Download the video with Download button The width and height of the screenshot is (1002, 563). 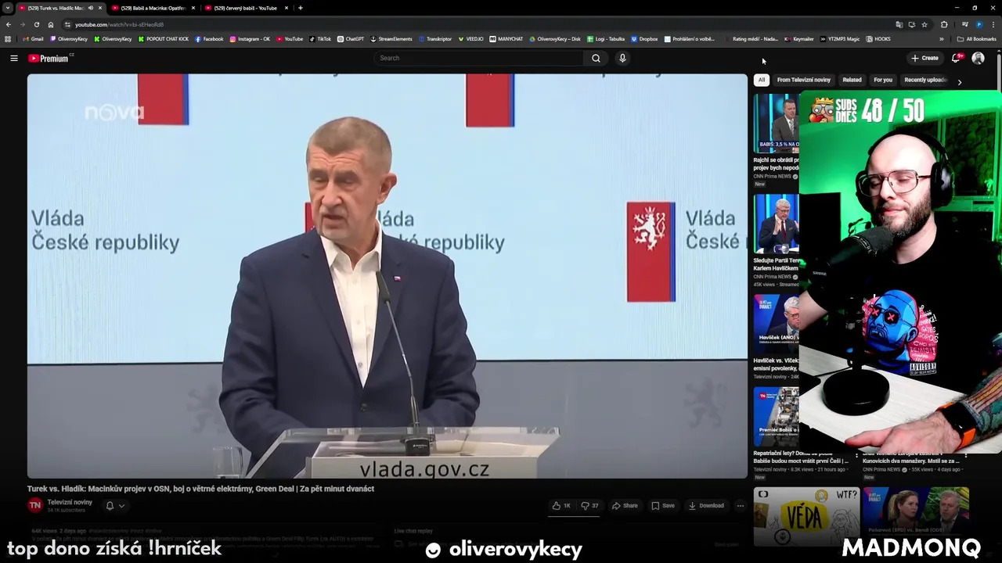point(706,506)
